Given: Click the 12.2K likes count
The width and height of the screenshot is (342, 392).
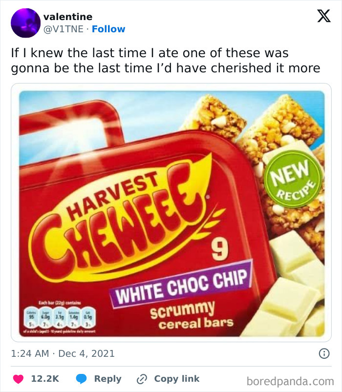Looking at the screenshot, I should (45, 379).
